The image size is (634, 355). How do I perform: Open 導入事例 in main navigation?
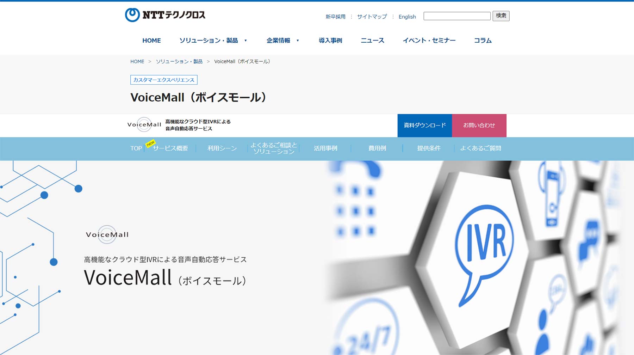pos(330,41)
